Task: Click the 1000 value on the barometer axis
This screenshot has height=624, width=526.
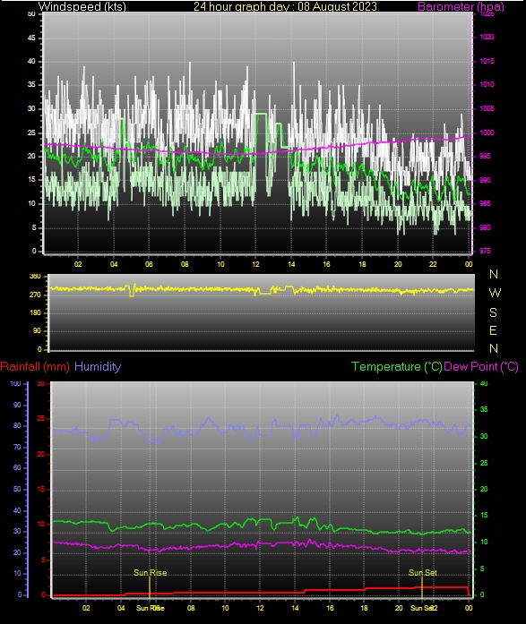Action: point(487,132)
